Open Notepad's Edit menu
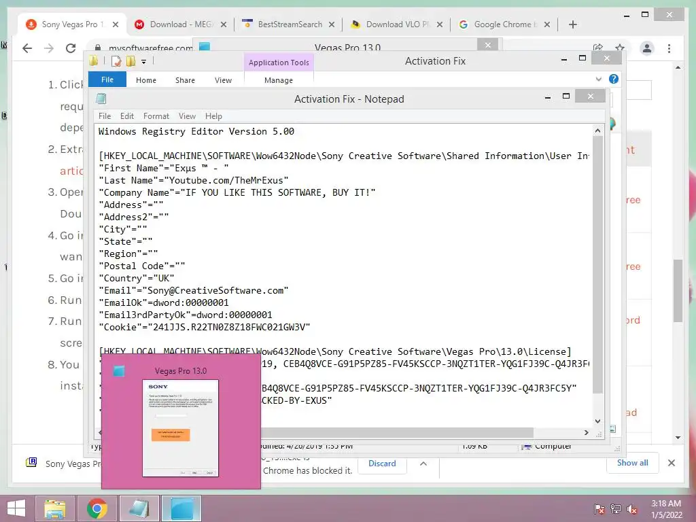 (126, 116)
